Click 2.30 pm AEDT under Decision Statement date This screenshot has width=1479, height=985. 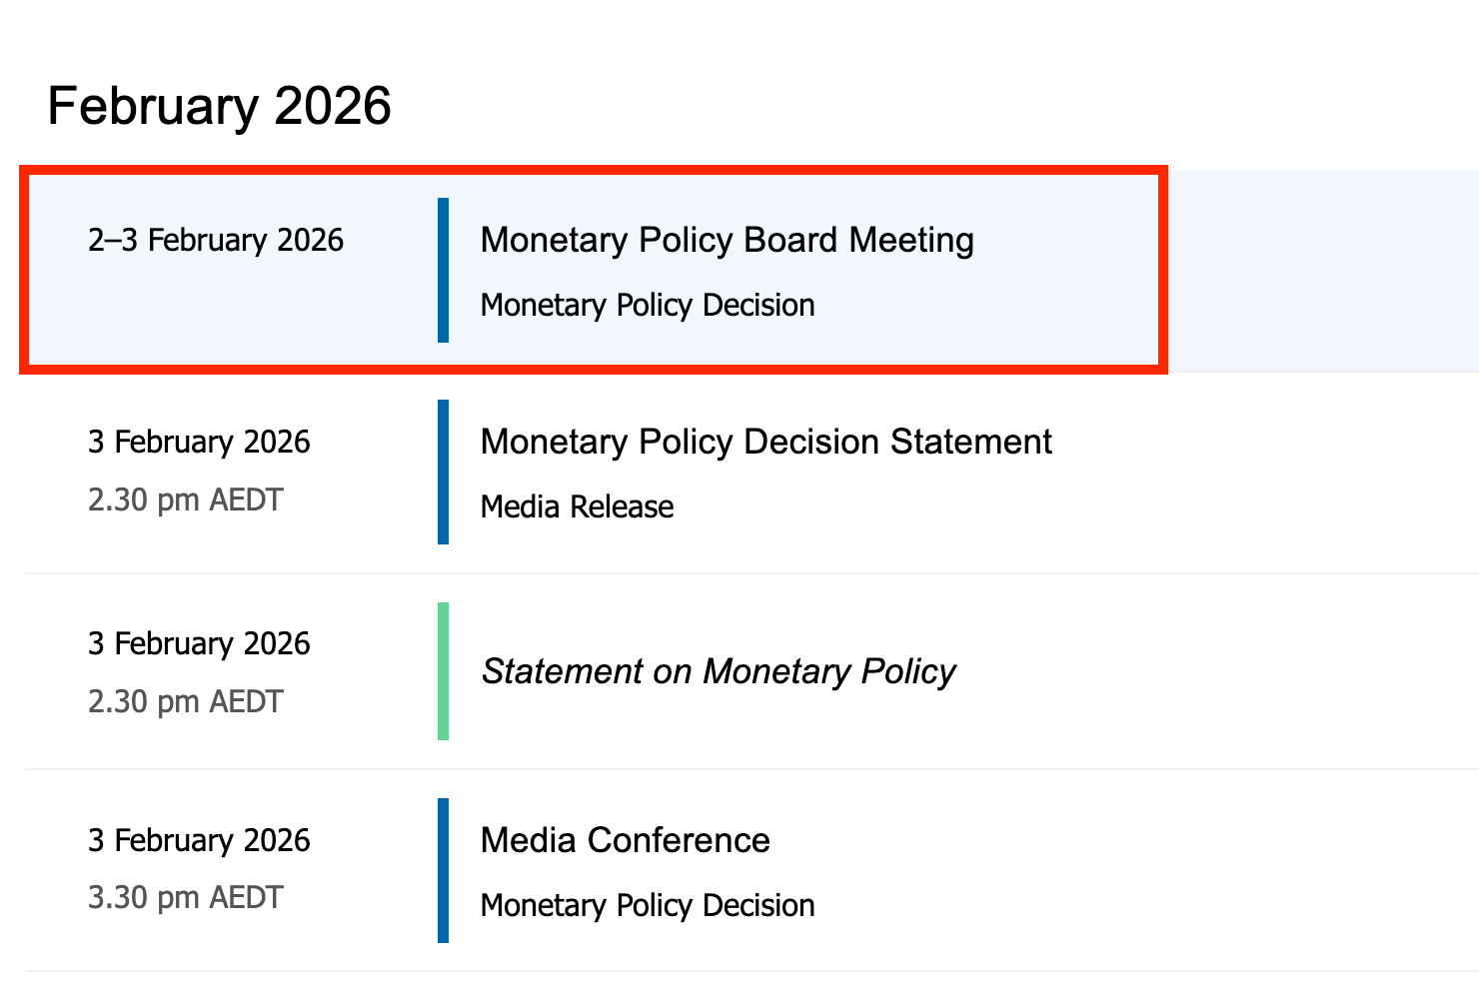tap(185, 499)
